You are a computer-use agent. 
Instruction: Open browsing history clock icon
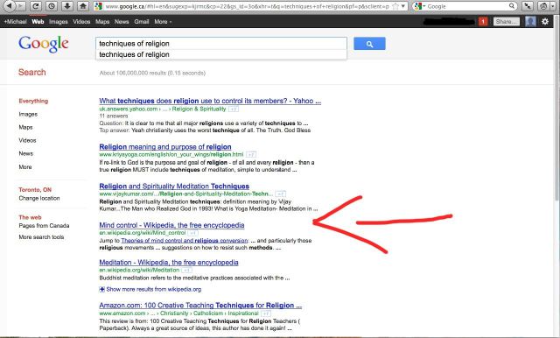coord(51,6)
